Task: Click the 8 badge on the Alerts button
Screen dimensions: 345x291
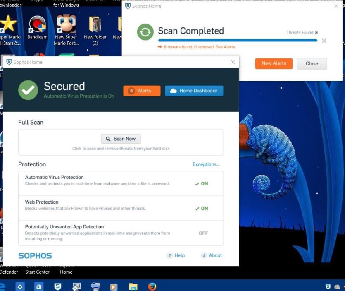Action: coord(131,91)
